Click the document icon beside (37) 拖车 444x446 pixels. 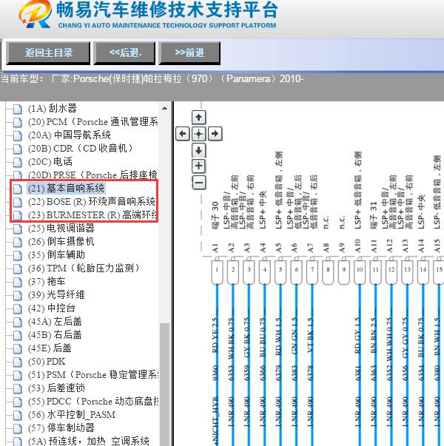[x=18, y=282]
